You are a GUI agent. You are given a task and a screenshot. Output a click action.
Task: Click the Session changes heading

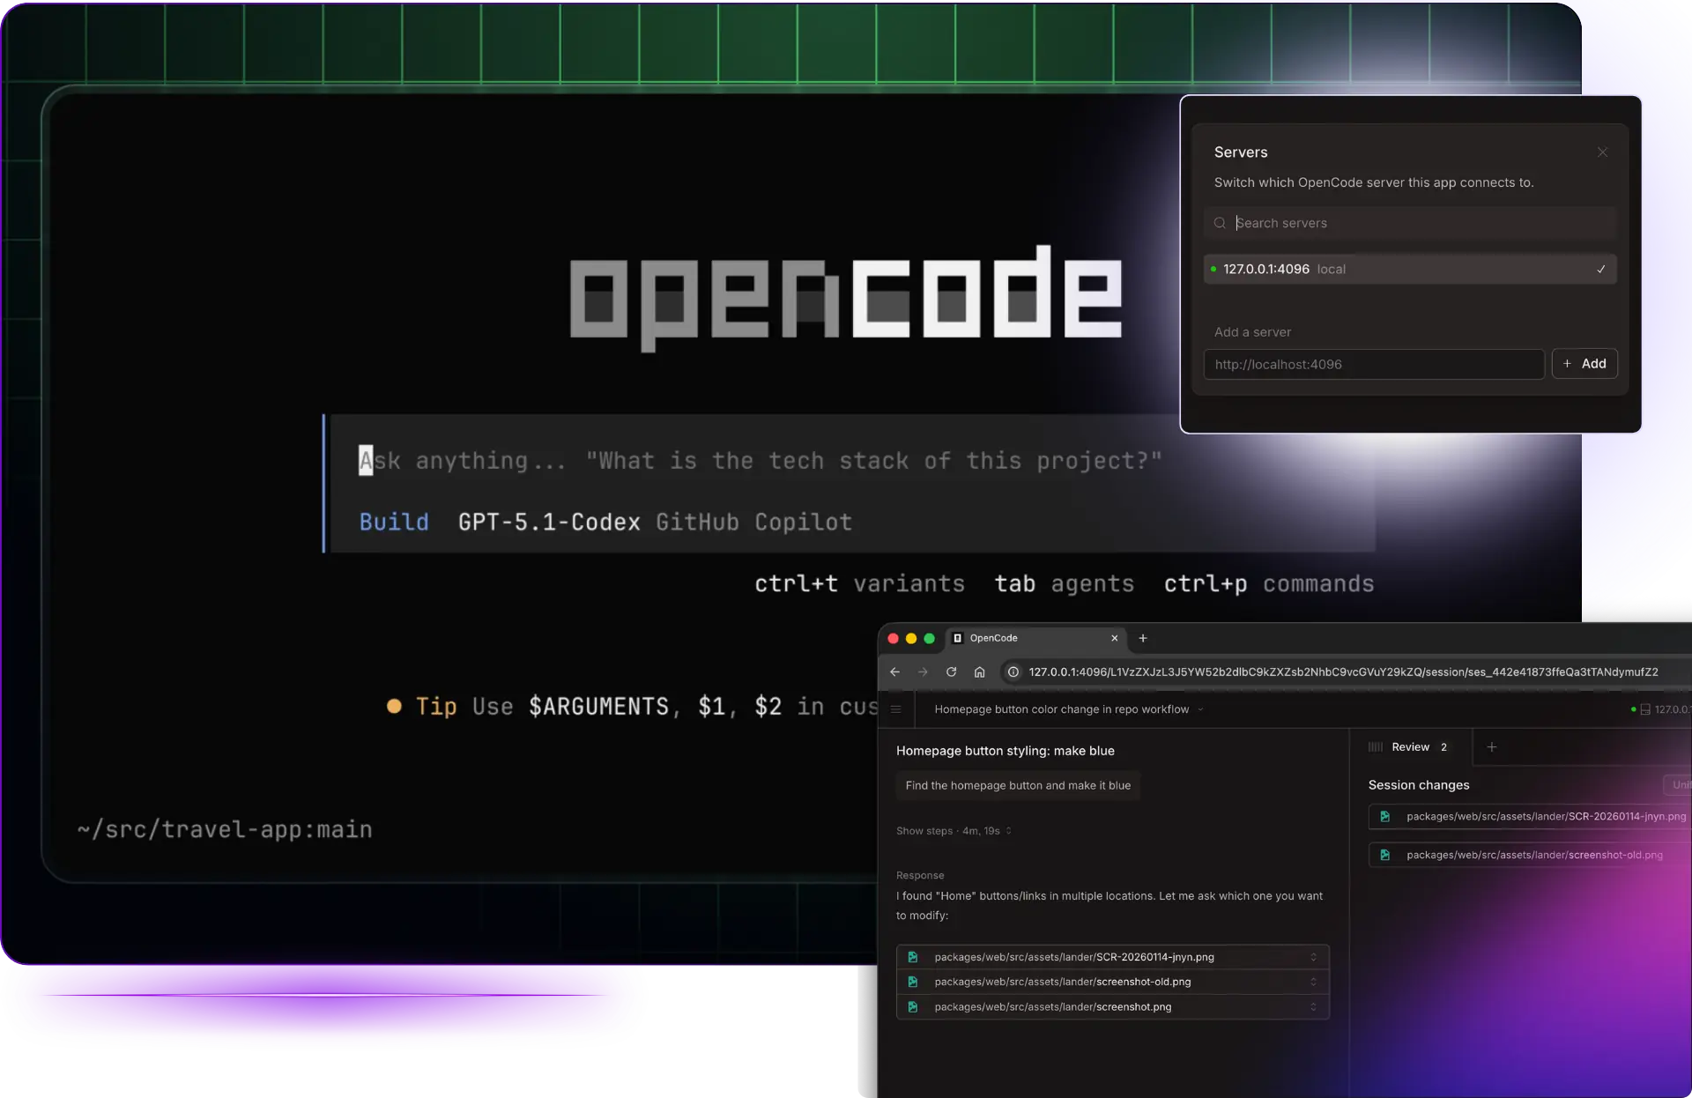1419,785
